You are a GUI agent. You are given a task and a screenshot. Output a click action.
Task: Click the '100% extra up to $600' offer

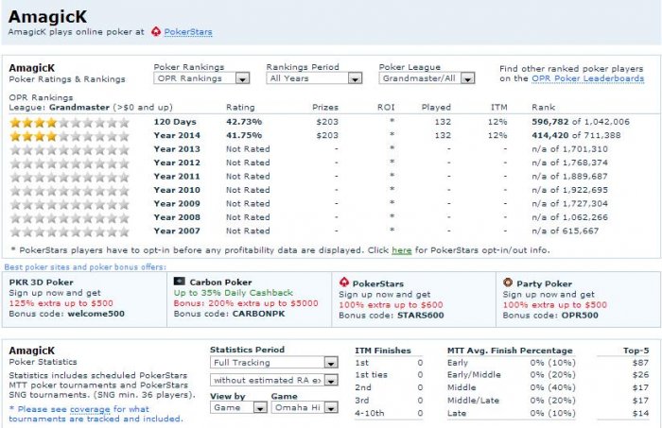click(x=391, y=305)
